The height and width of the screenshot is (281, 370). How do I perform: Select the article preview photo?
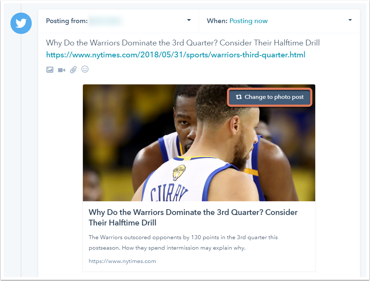[199, 143]
